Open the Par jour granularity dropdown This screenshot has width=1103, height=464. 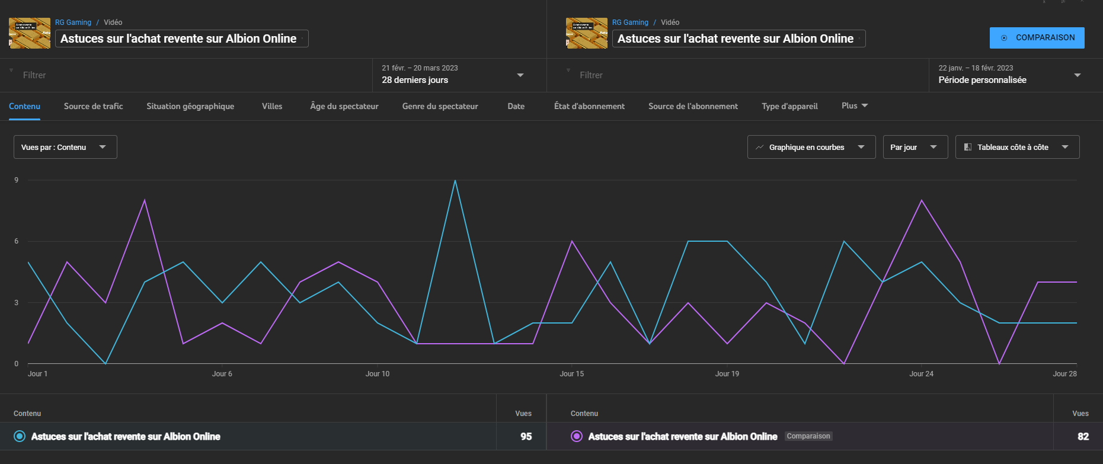tap(916, 147)
